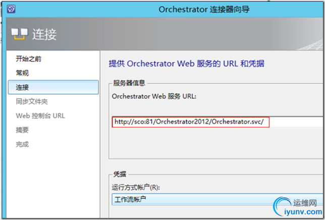Click the connection icon in the header banner
Image resolution: width=325 pixels, height=220 pixels.
(20, 34)
